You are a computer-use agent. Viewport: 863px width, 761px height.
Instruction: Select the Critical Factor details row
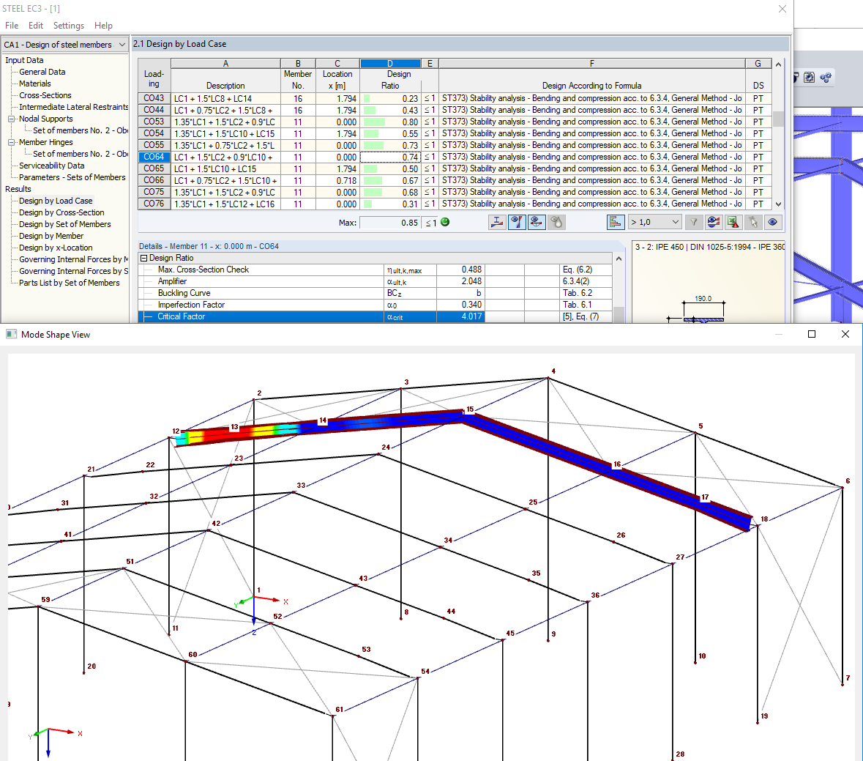[375, 316]
